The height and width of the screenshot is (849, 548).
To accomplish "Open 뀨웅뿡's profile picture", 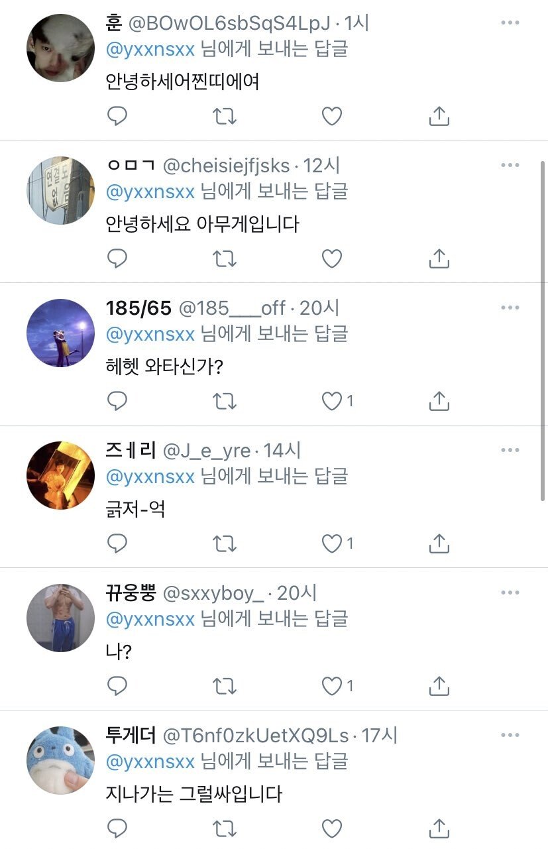I will pos(61,618).
